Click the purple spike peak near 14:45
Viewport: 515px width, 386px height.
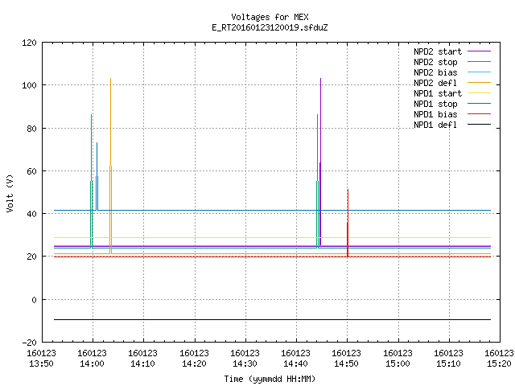coord(320,79)
